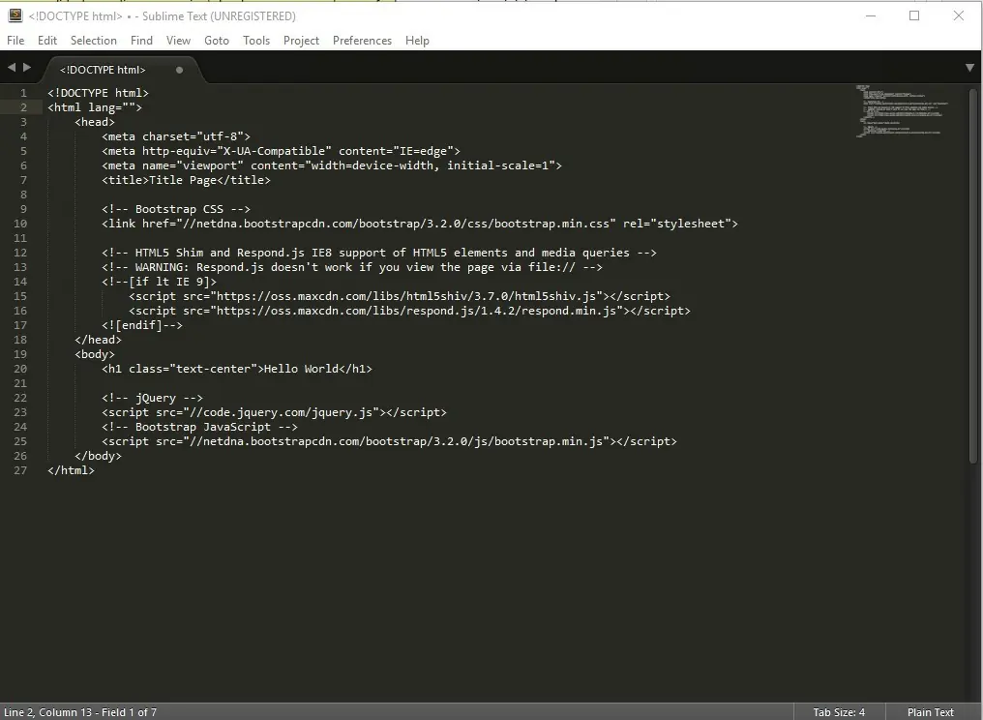Go to next tab with right arrow
Viewport: 983px width, 720px height.
[27, 67]
